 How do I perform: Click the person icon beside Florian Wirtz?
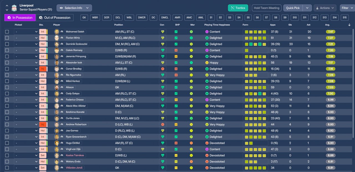point(62,38)
